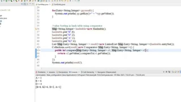This screenshot has height=102, width=181.
Task: Click the hashtable.put("A",1) line
Action: [63, 38]
